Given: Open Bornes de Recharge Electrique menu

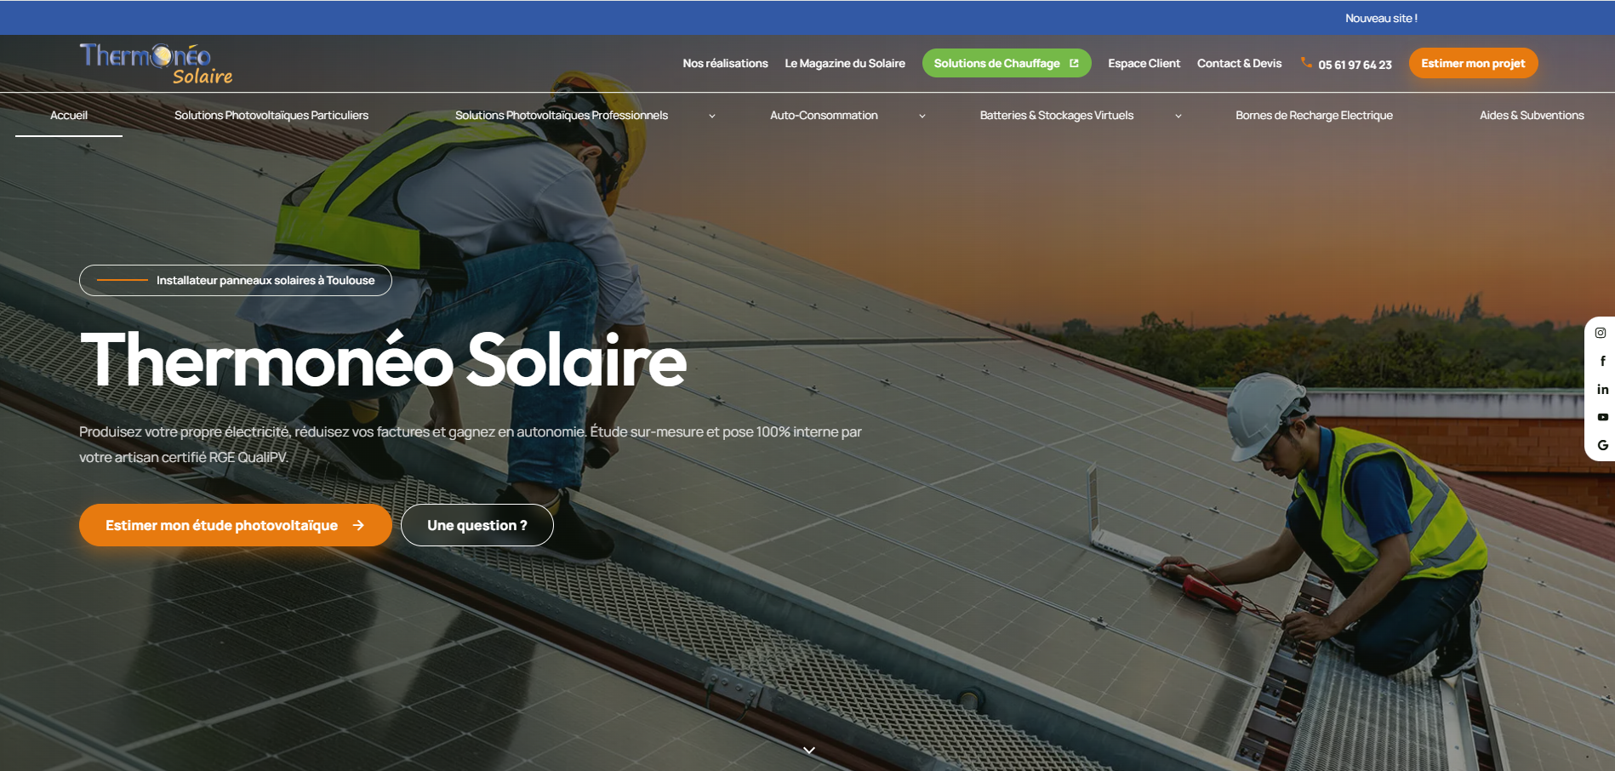Looking at the screenshot, I should coord(1314,115).
